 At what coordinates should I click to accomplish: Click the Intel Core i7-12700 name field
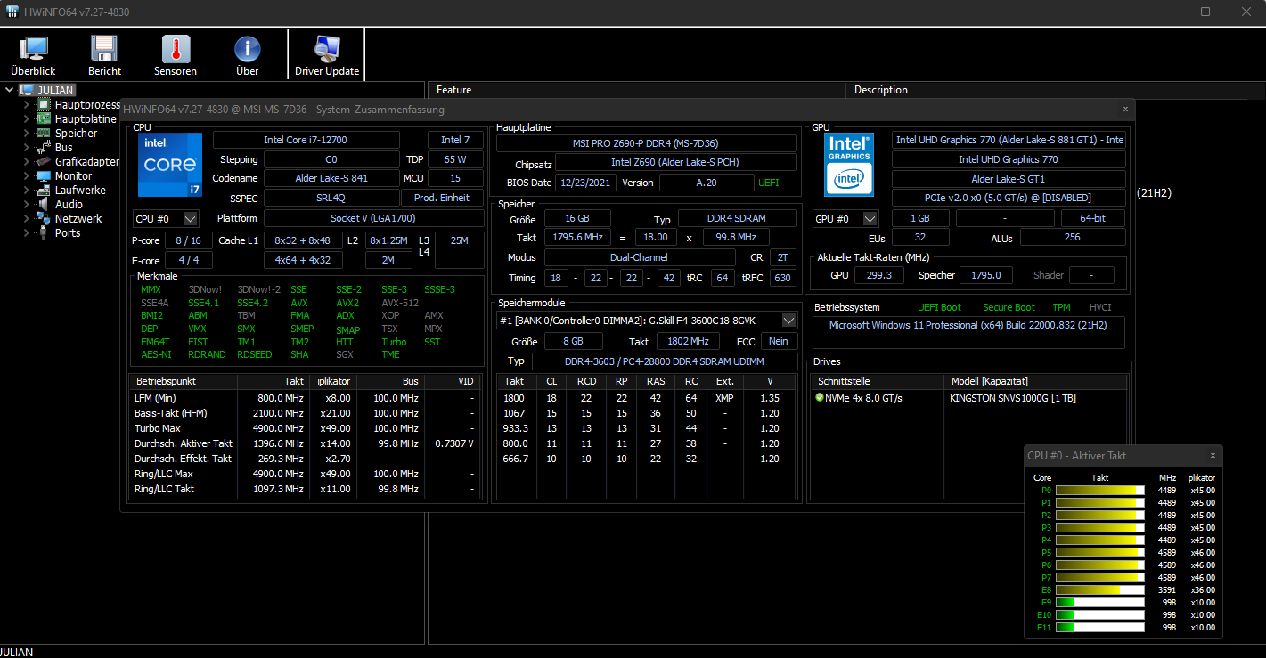click(x=306, y=140)
